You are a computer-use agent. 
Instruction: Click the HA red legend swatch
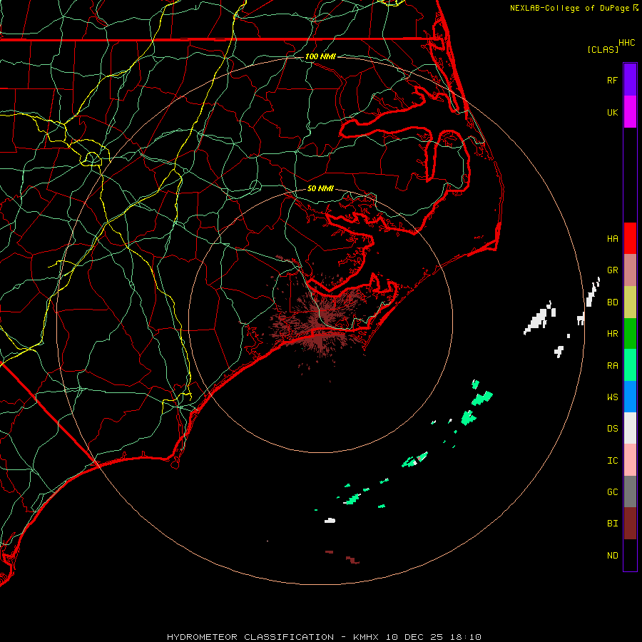pos(630,238)
